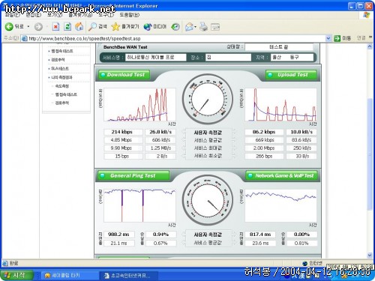375x281 pixels.
Task: Click the top-level 웹 접속 테스트 sidebar link
Action: tap(62, 51)
